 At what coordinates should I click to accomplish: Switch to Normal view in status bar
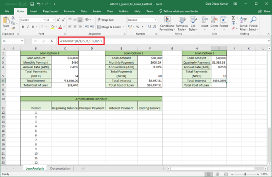pos(209,174)
